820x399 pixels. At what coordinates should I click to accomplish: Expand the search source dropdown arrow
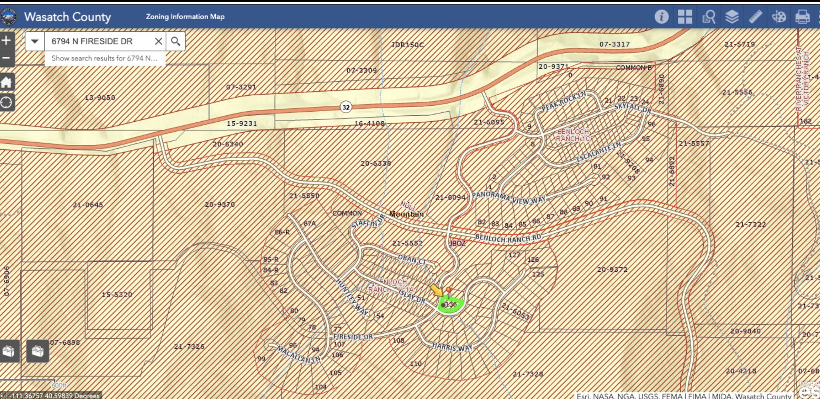point(35,41)
